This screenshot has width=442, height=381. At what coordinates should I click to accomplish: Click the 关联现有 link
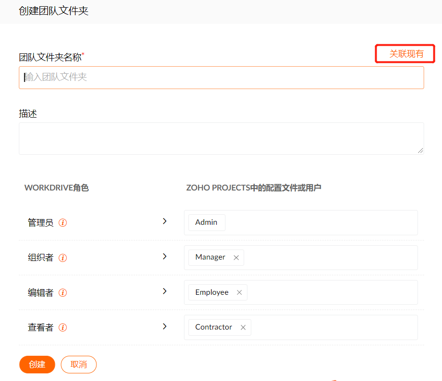406,54
